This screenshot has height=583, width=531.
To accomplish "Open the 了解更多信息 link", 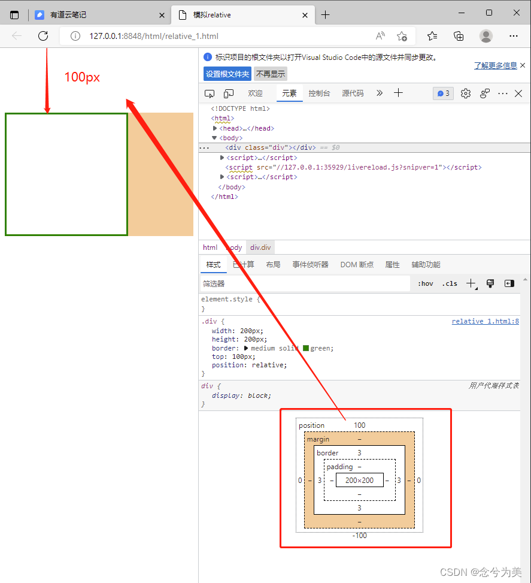I will [495, 65].
